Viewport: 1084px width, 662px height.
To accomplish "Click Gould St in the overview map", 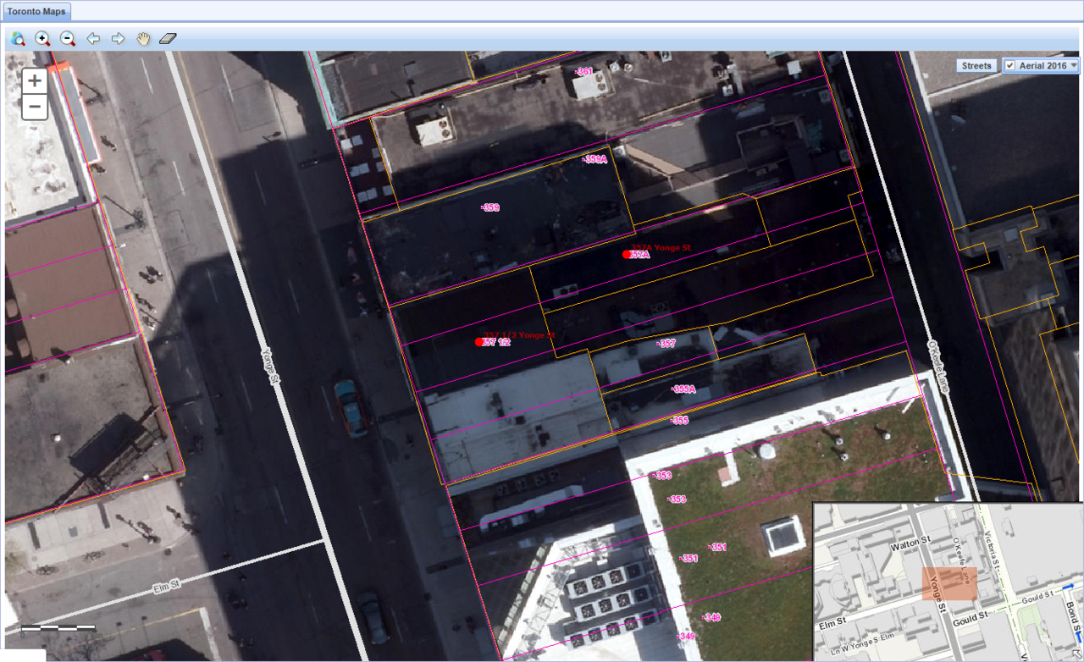I will point(970,615).
